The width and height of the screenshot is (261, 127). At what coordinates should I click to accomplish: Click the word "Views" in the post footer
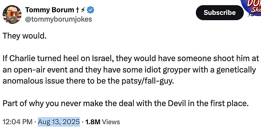(x=111, y=122)
